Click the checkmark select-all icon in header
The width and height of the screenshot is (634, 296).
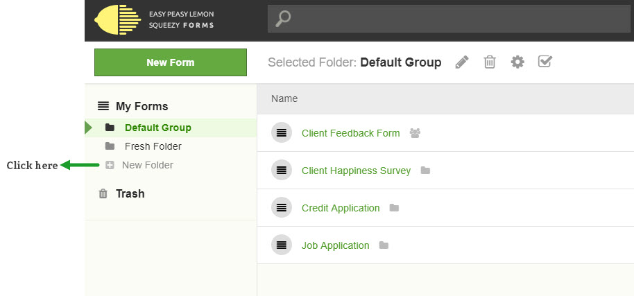545,62
